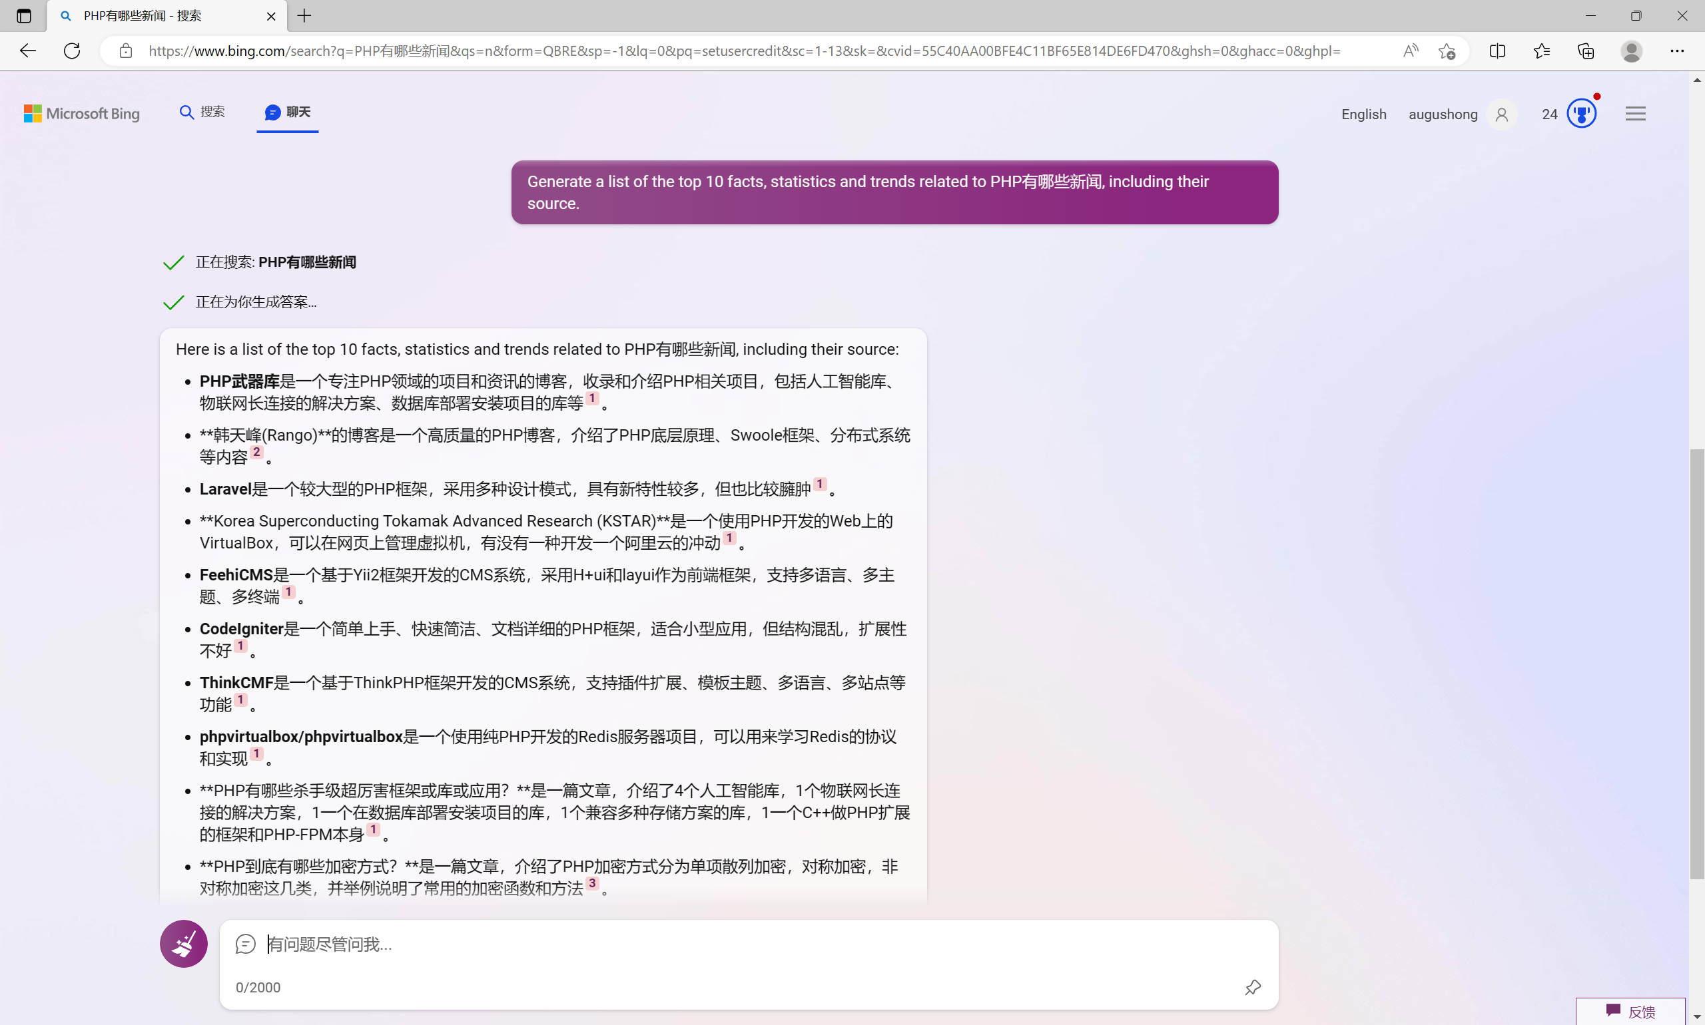This screenshot has width=1705, height=1025.
Task: Open the tab actions menu icon
Action: pos(23,16)
